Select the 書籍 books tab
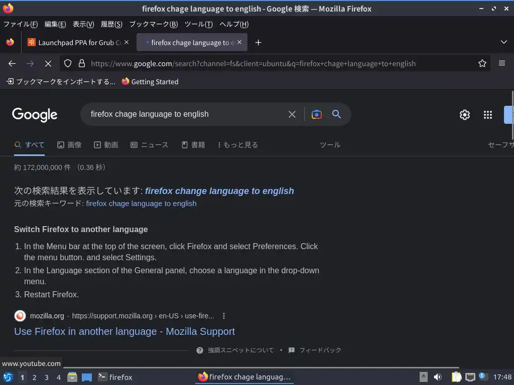 (x=193, y=145)
